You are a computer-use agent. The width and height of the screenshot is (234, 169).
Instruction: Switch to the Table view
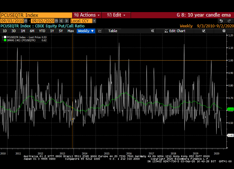113,31
